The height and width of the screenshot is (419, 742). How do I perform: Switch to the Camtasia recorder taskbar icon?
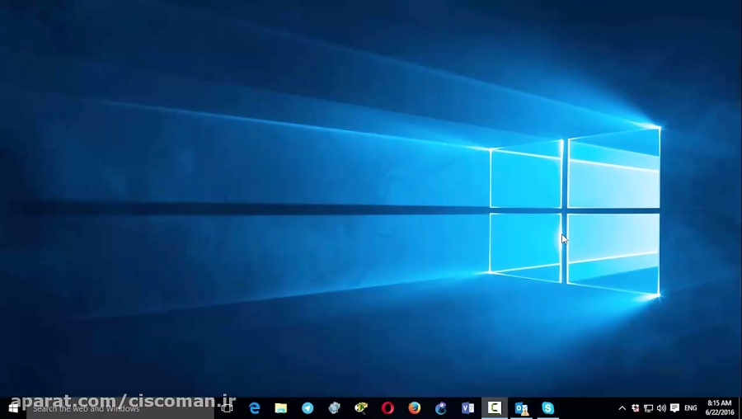[495, 407]
